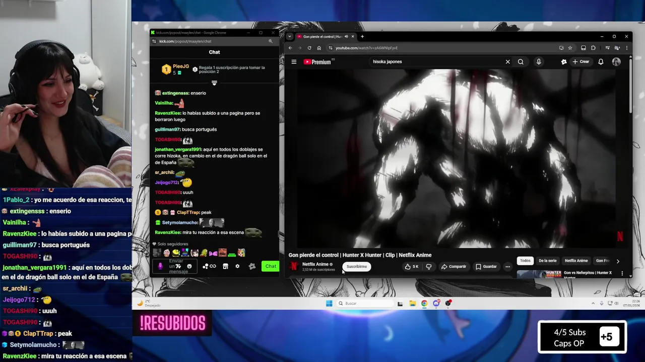This screenshot has height=362, width=645.
Task: Select the 'Netflix Anime' filter chip
Action: click(576, 261)
